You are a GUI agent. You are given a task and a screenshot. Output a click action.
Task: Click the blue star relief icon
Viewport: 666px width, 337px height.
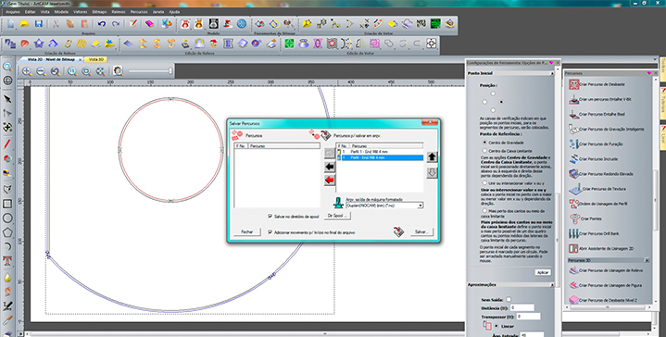point(39,44)
